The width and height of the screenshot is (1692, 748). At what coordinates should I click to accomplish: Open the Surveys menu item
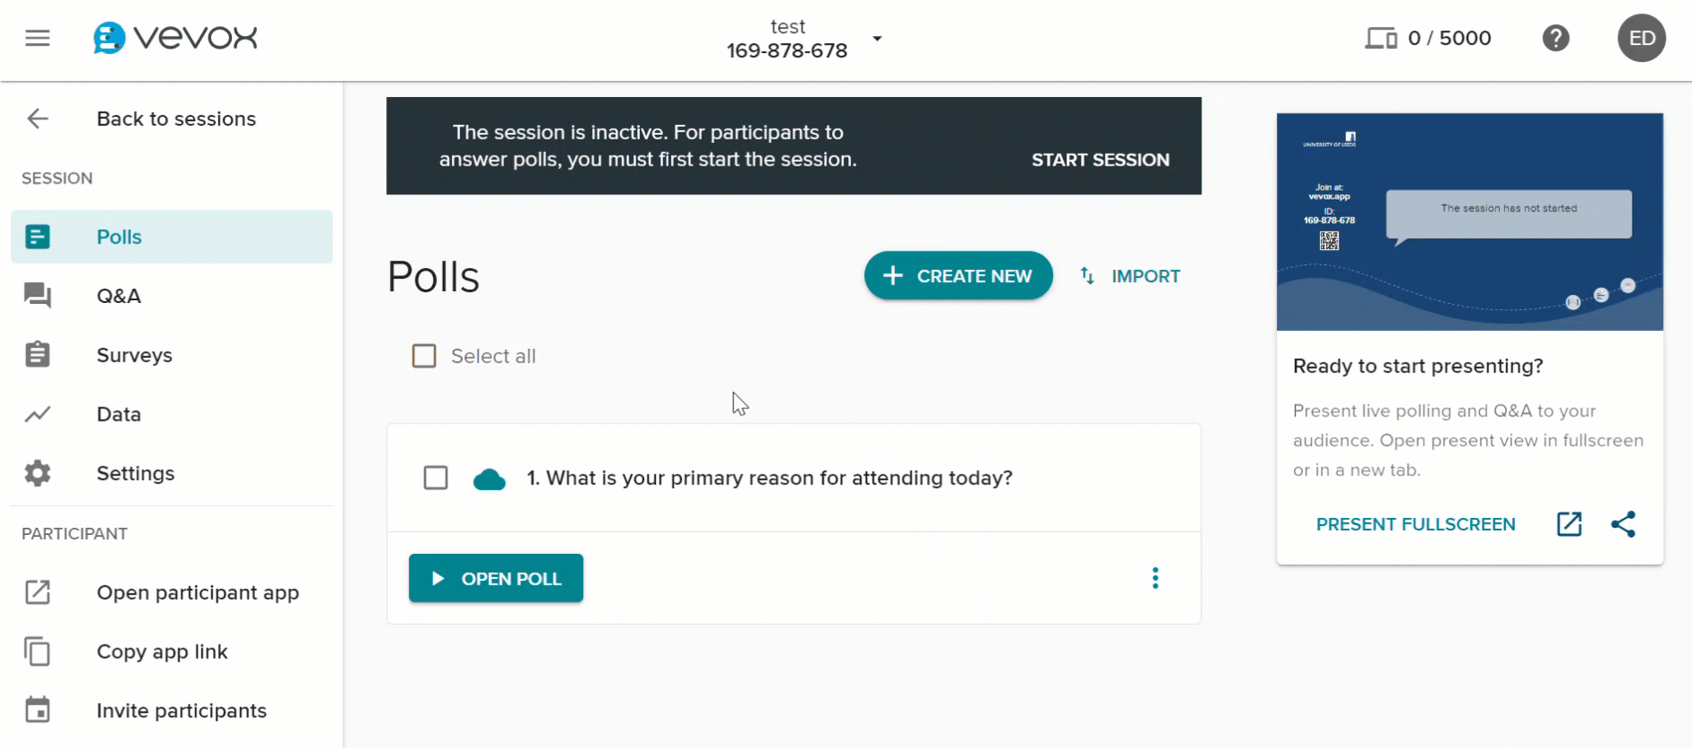[134, 355]
